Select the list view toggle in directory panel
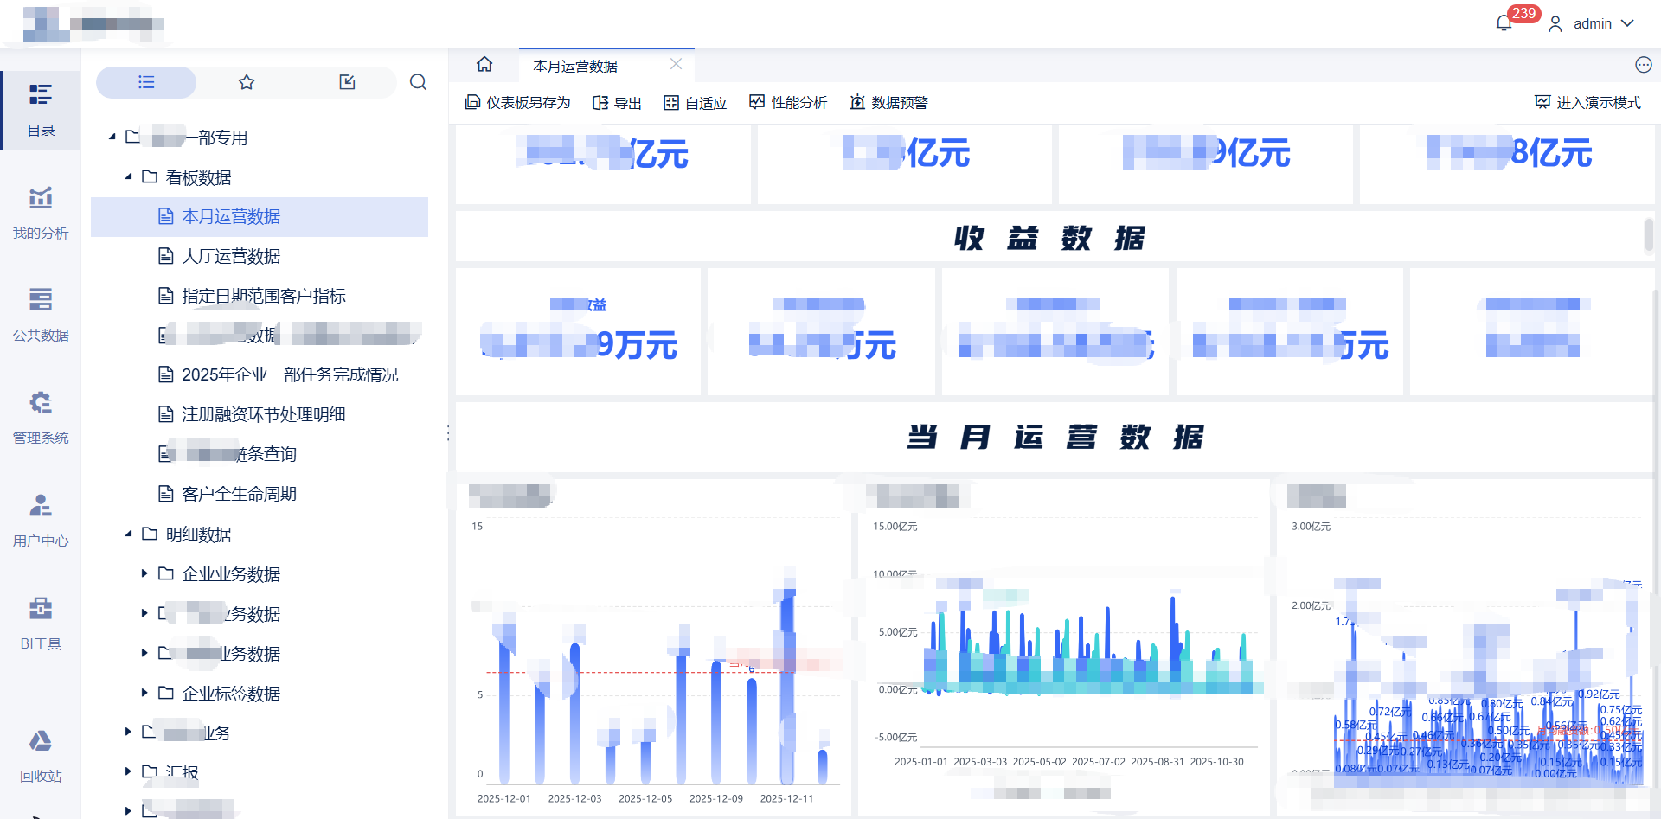The image size is (1661, 819). (x=146, y=82)
